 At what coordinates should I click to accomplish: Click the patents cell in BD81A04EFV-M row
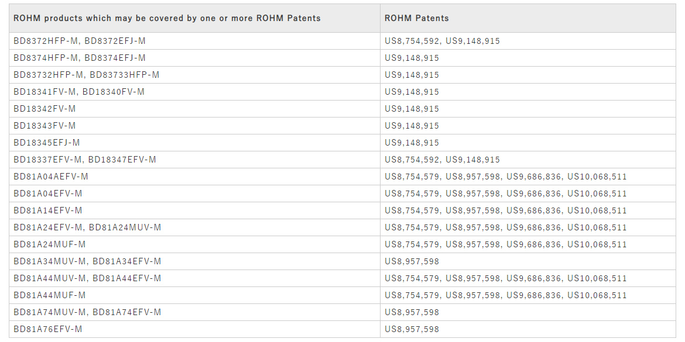point(528,194)
